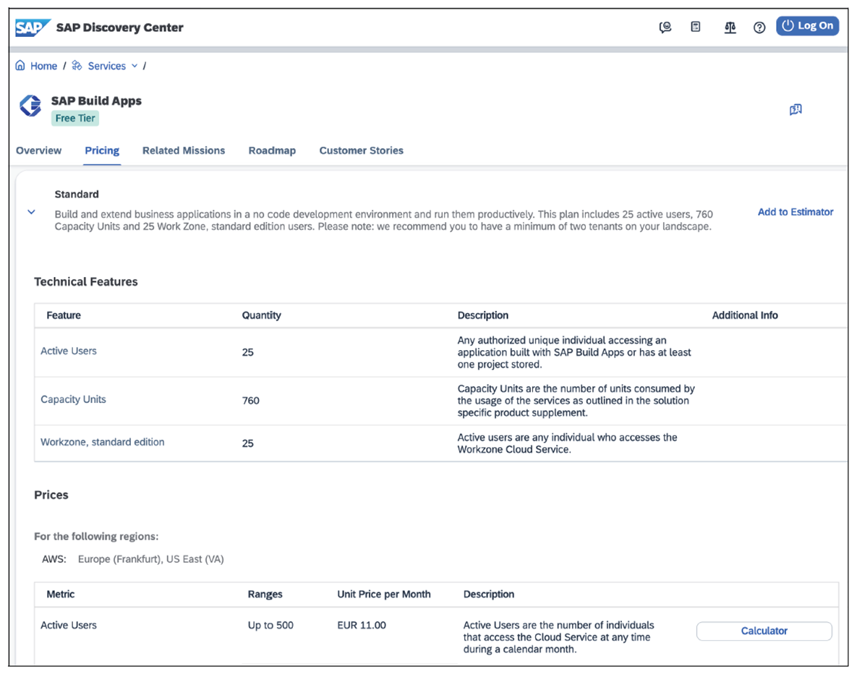Click the Home icon in the breadcrumb
The image size is (857, 677).
pyautogui.click(x=19, y=66)
